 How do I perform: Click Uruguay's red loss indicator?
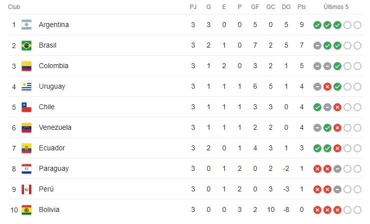(327, 87)
